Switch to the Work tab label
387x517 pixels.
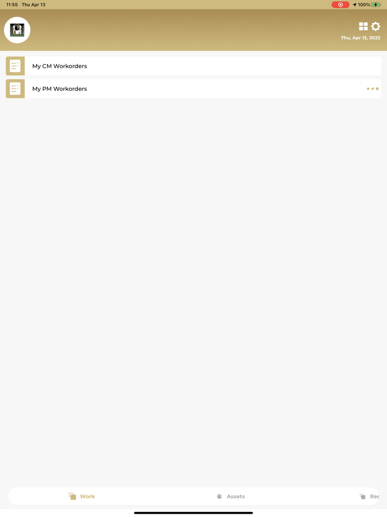pos(87,496)
